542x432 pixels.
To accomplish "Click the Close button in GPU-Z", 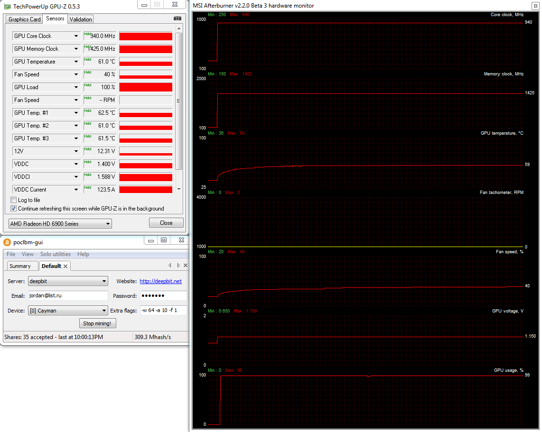I will pyautogui.click(x=166, y=223).
